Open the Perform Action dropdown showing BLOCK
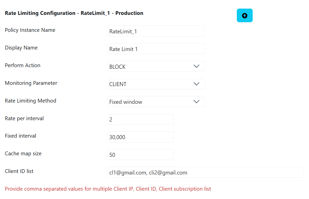 pos(156,66)
